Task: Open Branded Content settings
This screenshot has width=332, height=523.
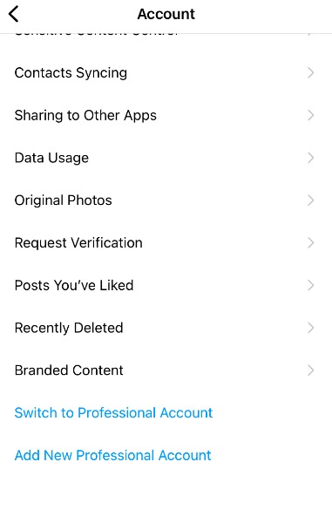Action: coord(166,370)
